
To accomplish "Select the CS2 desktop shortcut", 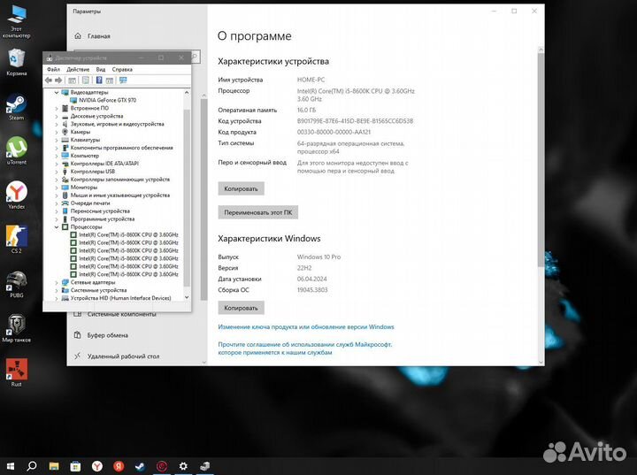I will (x=16, y=240).
